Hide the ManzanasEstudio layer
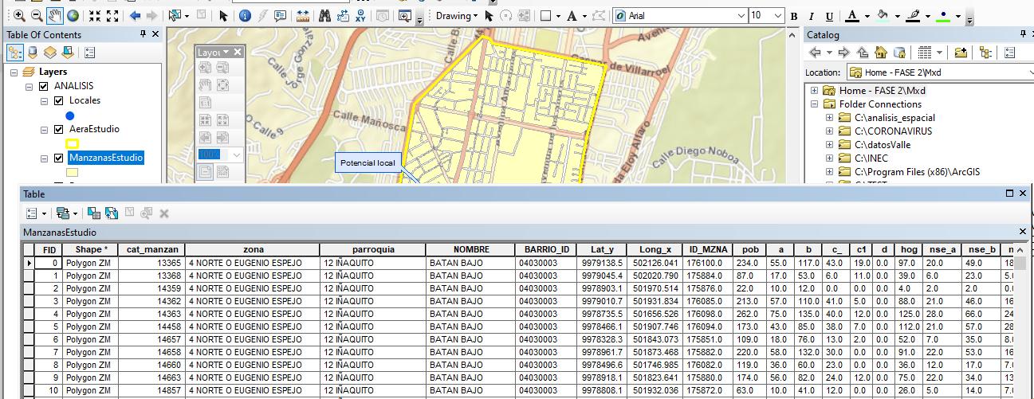The width and height of the screenshot is (1034, 399). click(x=58, y=158)
